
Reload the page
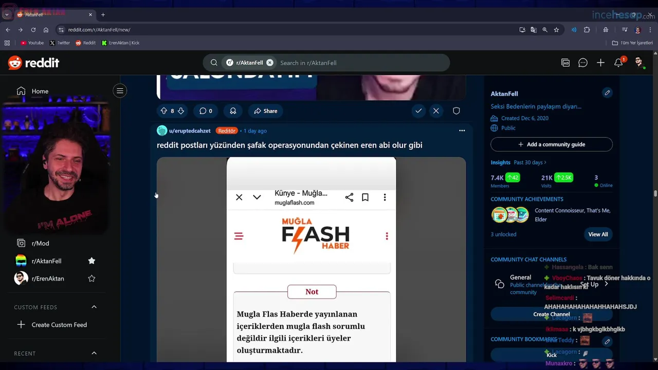pos(33,30)
